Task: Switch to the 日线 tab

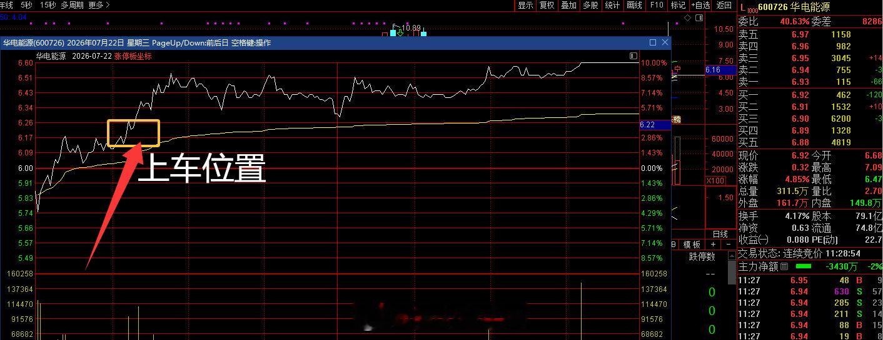Action: click(x=720, y=234)
